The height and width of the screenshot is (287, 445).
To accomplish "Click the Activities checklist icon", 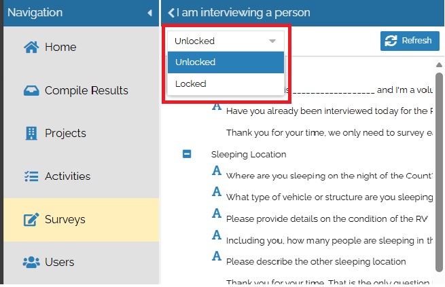I will 31,176.
